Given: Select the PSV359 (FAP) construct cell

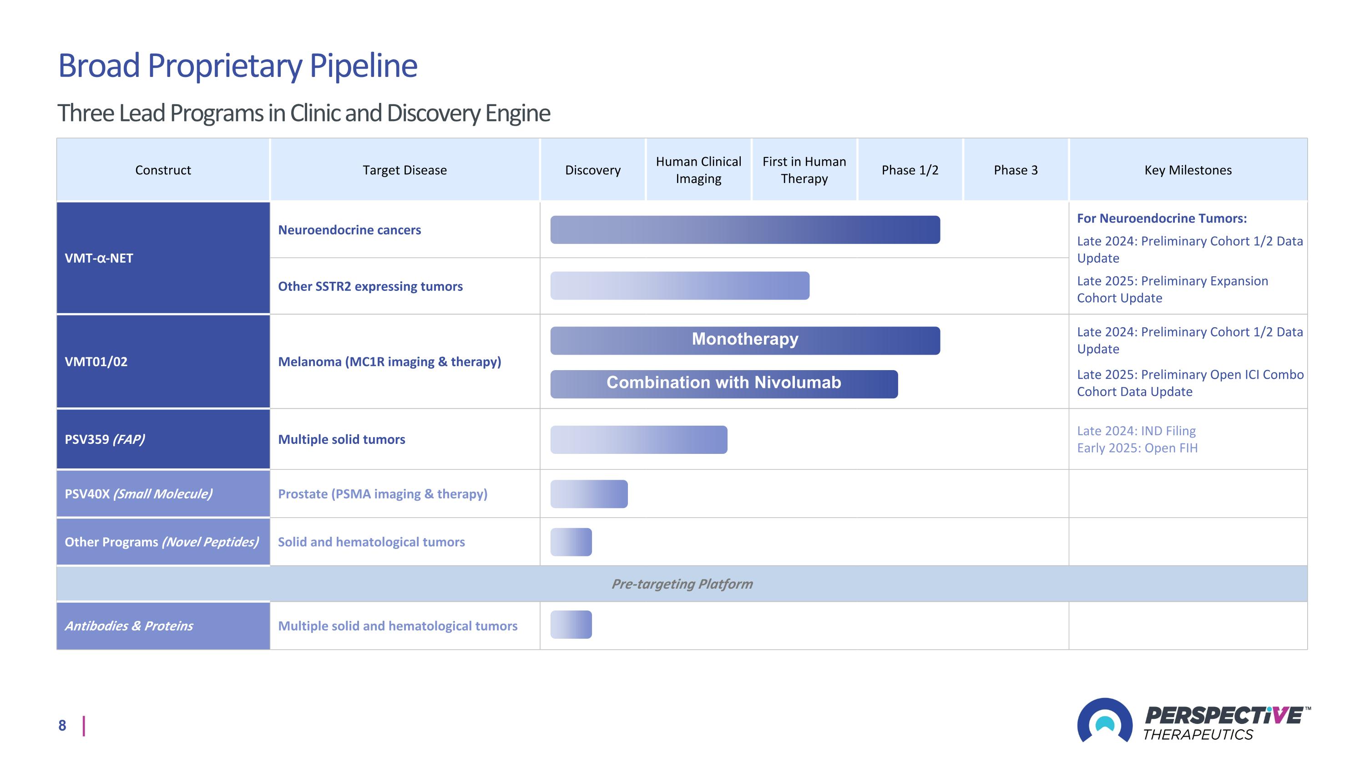Looking at the screenshot, I should coord(163,439).
